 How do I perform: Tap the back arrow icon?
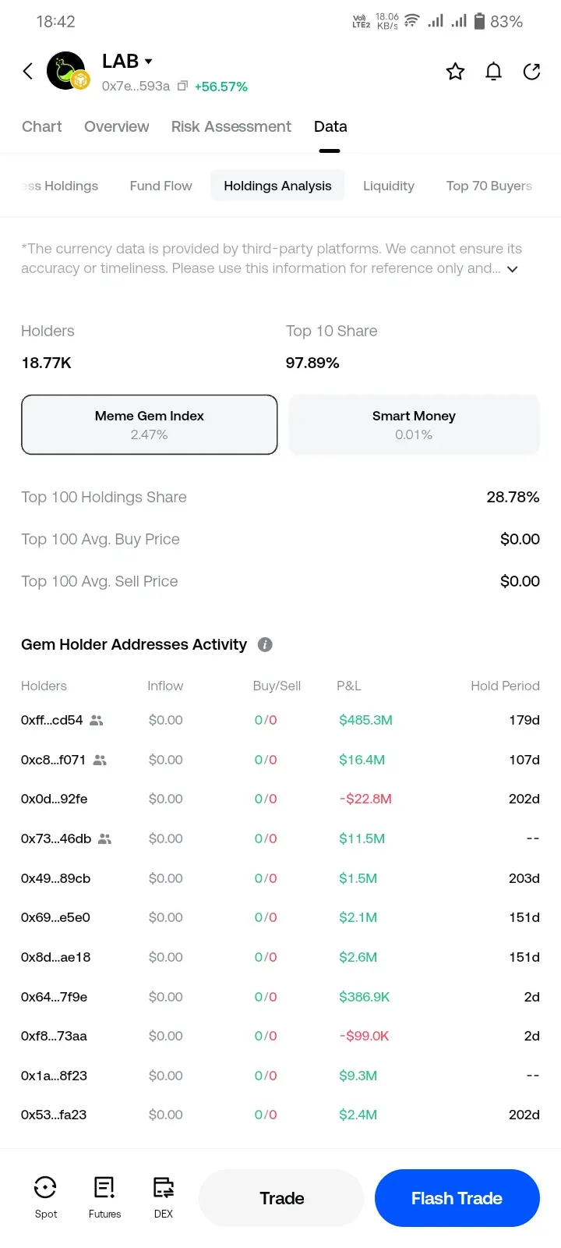tap(27, 72)
